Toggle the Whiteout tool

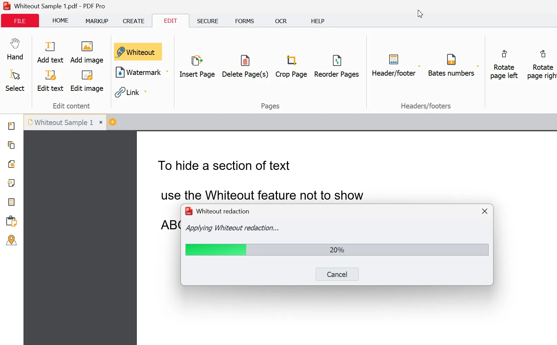pyautogui.click(x=138, y=52)
